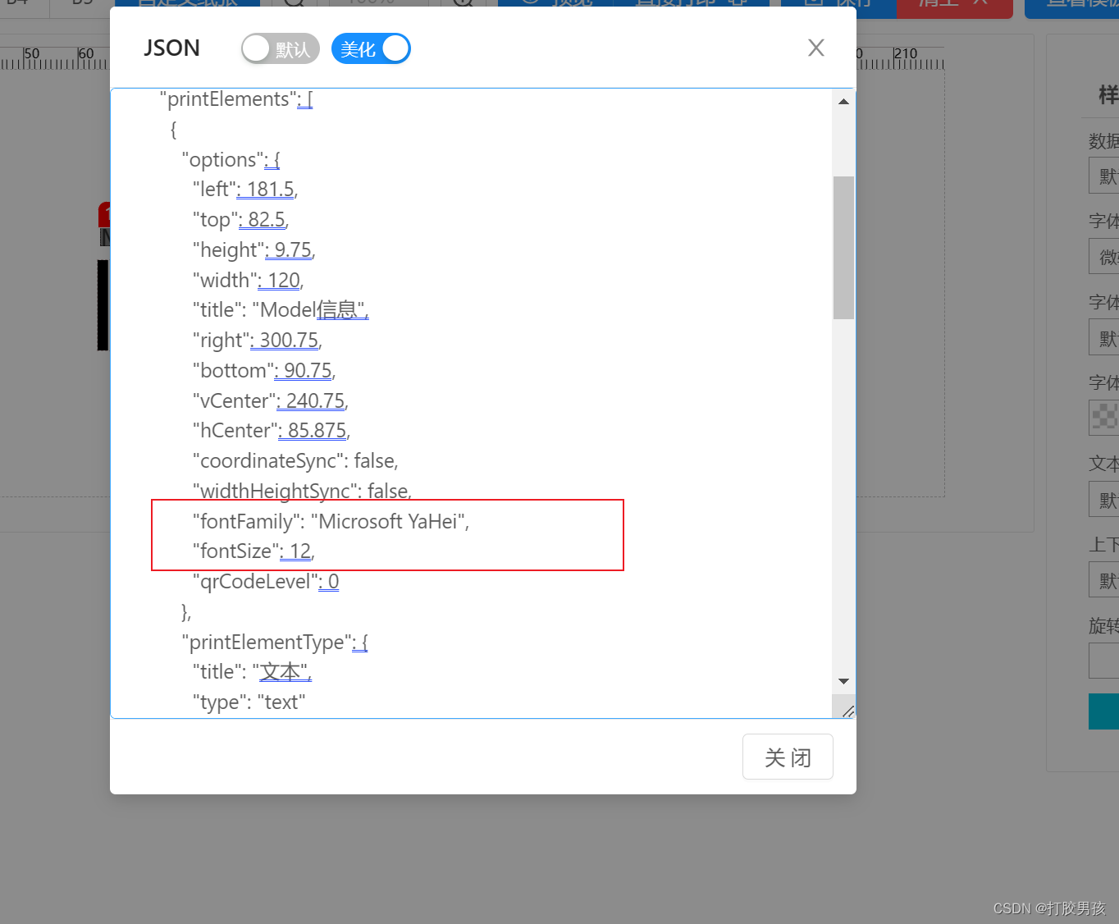Click the "width": 120 line
1119x924 pixels.
[249, 281]
